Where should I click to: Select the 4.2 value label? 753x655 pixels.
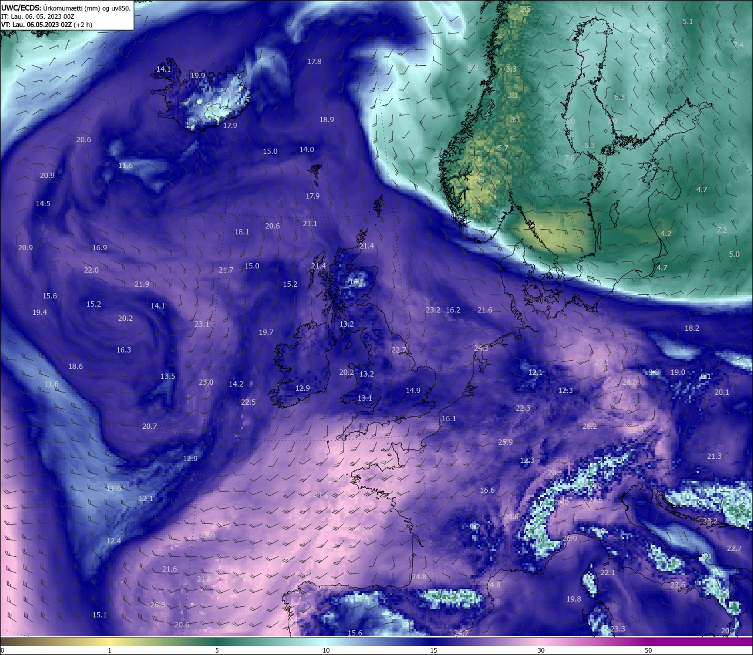coord(666,234)
